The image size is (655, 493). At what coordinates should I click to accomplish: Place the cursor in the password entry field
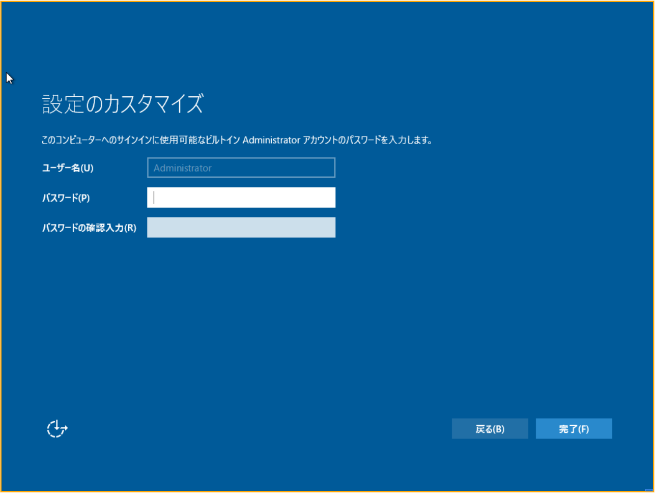point(241,197)
